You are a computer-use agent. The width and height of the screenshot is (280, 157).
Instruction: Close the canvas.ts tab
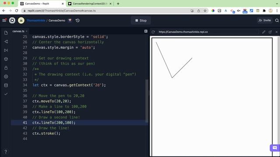(x=27, y=31)
